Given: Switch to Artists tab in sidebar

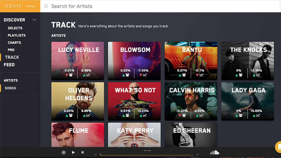Looking at the screenshot, I should 11,81.
